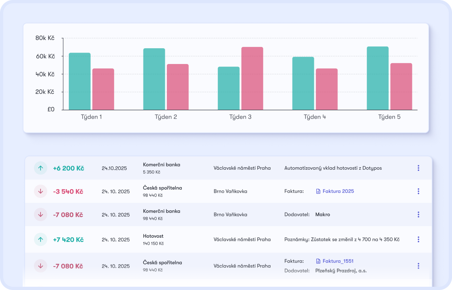The width and height of the screenshot is (452, 290).
Task: Open three-dot menu for Hotovost transaction
Action: pos(418,239)
